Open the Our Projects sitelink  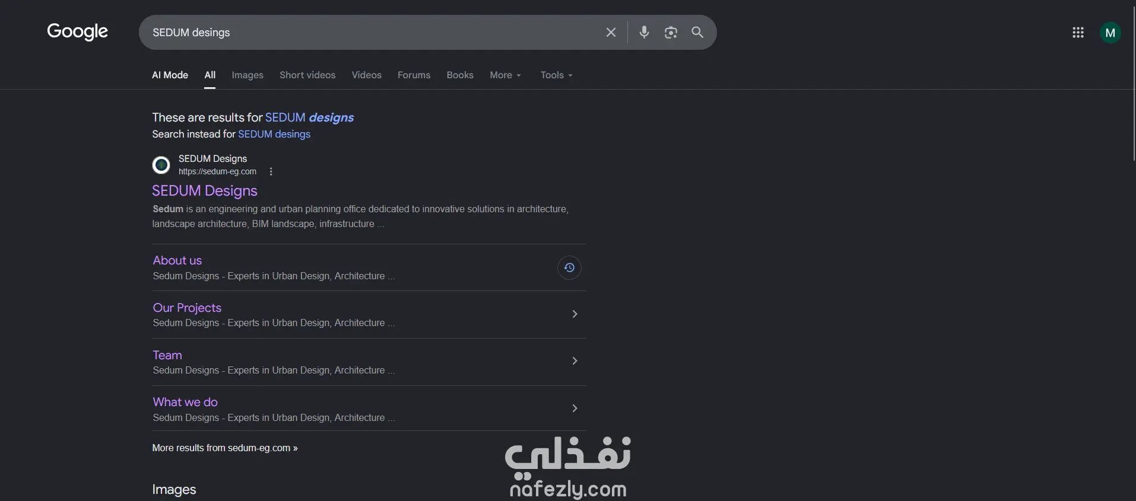tap(187, 308)
